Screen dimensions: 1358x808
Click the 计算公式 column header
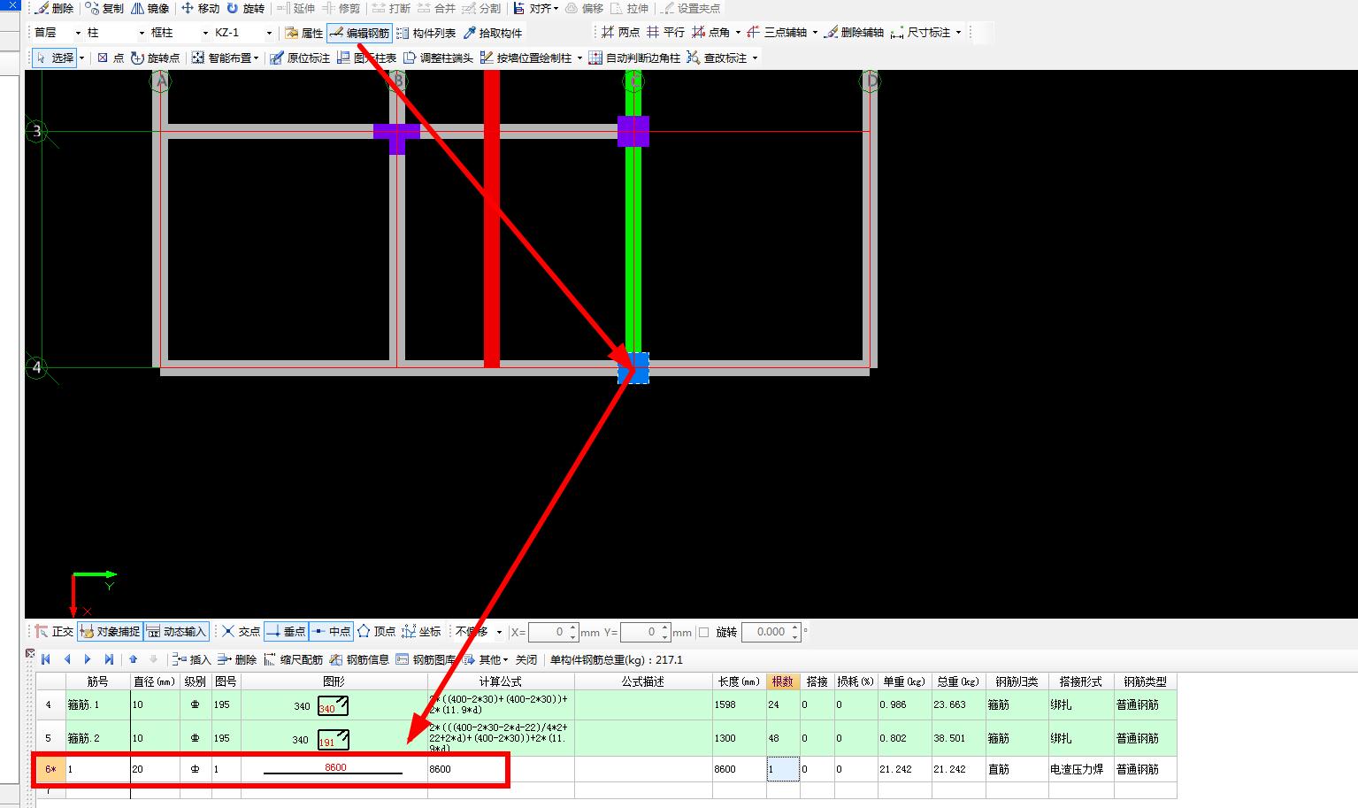[501, 681]
